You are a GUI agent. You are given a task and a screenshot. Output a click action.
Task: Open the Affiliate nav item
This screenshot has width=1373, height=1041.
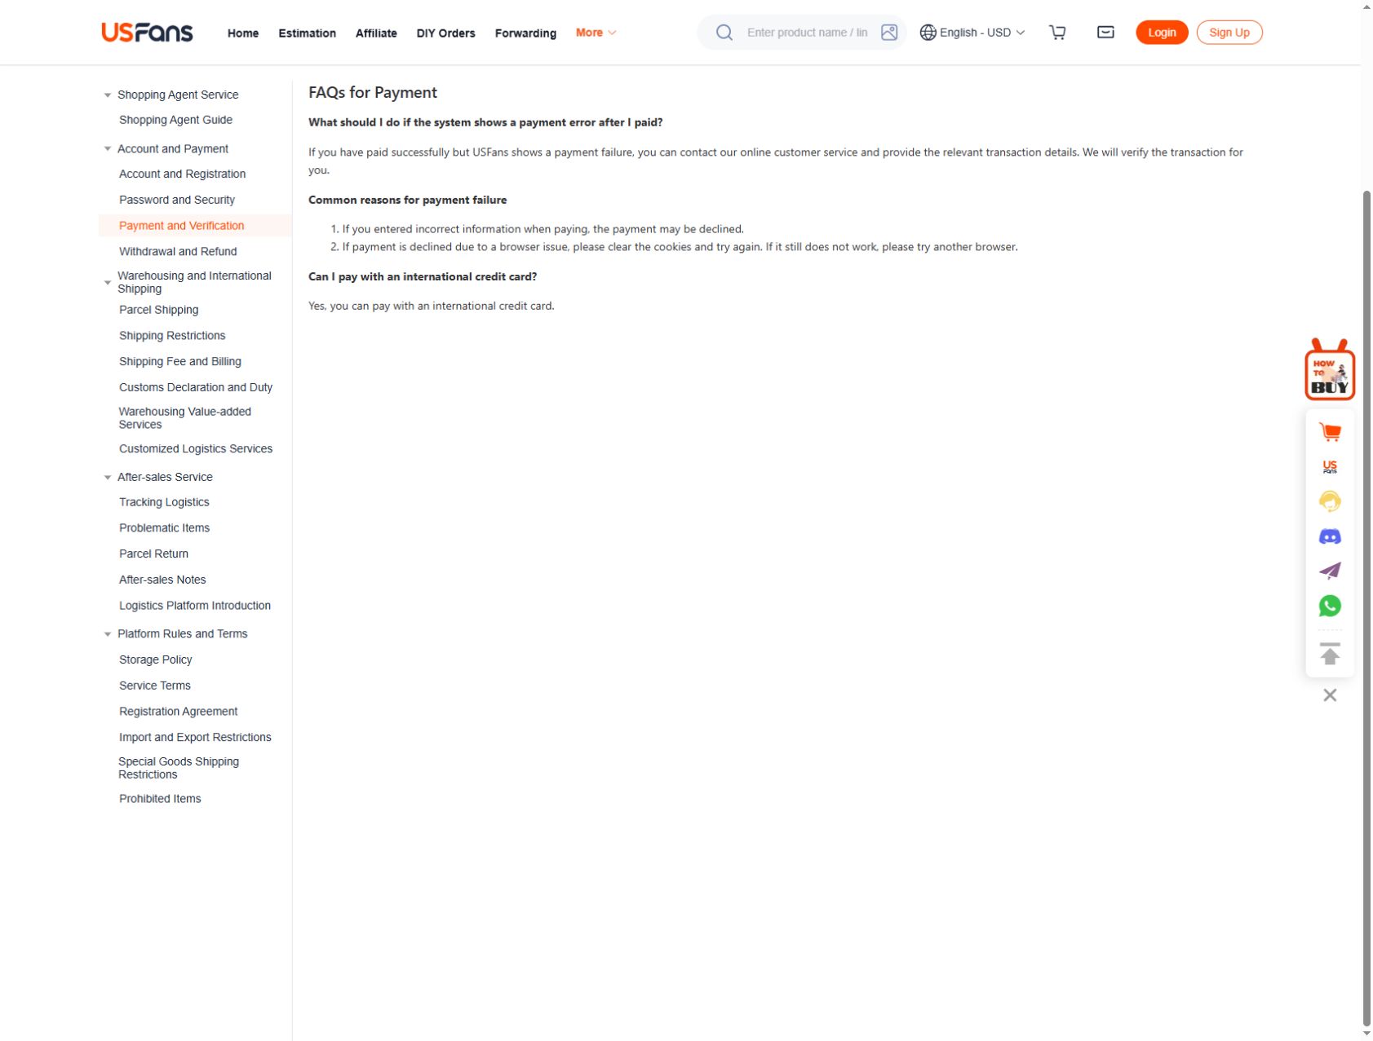pyautogui.click(x=376, y=33)
